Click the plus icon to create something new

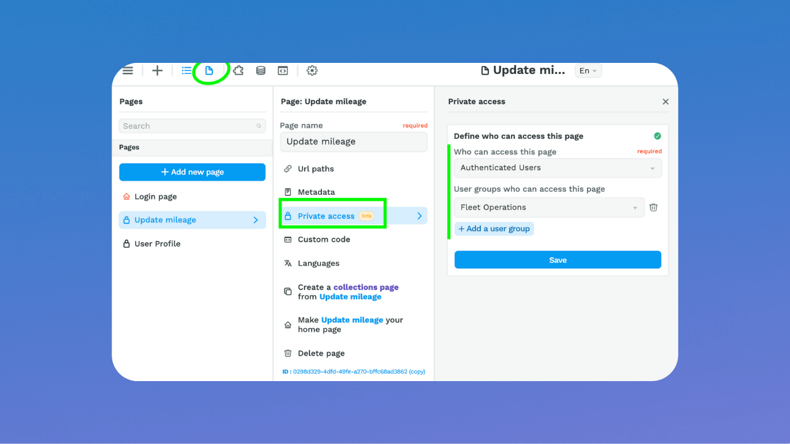[x=157, y=70]
